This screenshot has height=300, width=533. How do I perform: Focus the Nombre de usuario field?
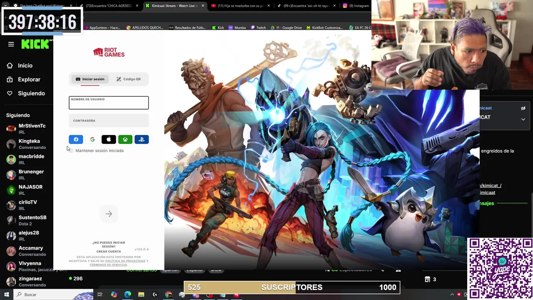click(109, 103)
